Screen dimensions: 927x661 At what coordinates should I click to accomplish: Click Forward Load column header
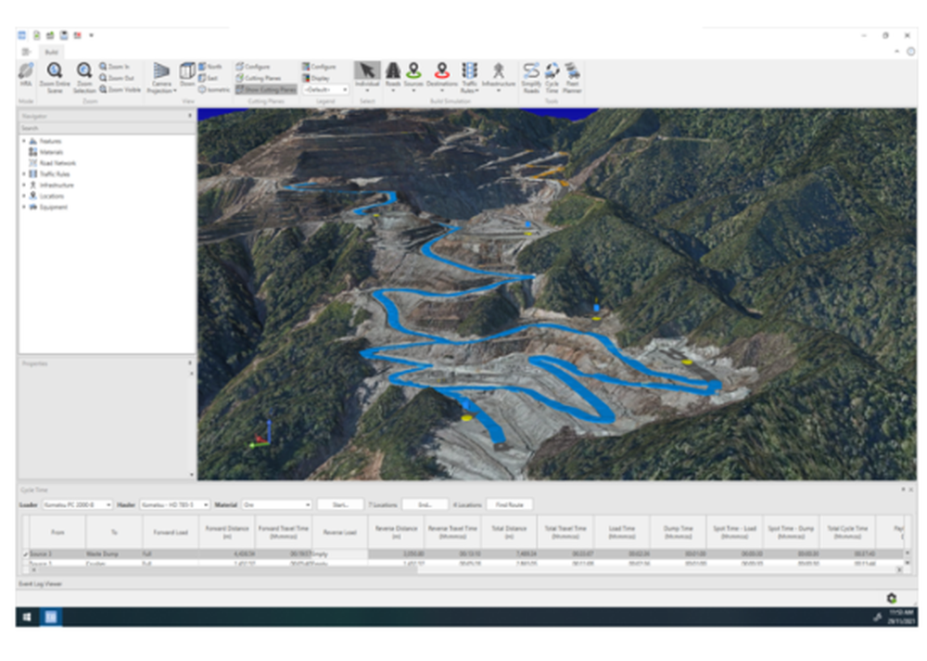(171, 532)
